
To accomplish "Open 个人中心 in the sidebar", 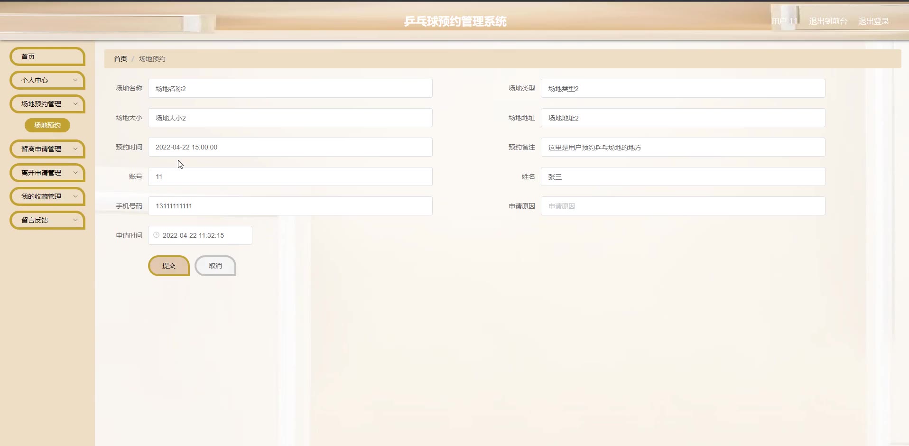I will tap(47, 80).
